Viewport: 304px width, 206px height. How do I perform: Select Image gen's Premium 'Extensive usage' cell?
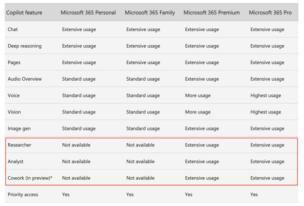click(202, 128)
